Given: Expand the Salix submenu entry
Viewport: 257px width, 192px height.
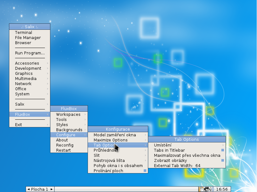Looking at the screenshot, I should tap(30, 104).
